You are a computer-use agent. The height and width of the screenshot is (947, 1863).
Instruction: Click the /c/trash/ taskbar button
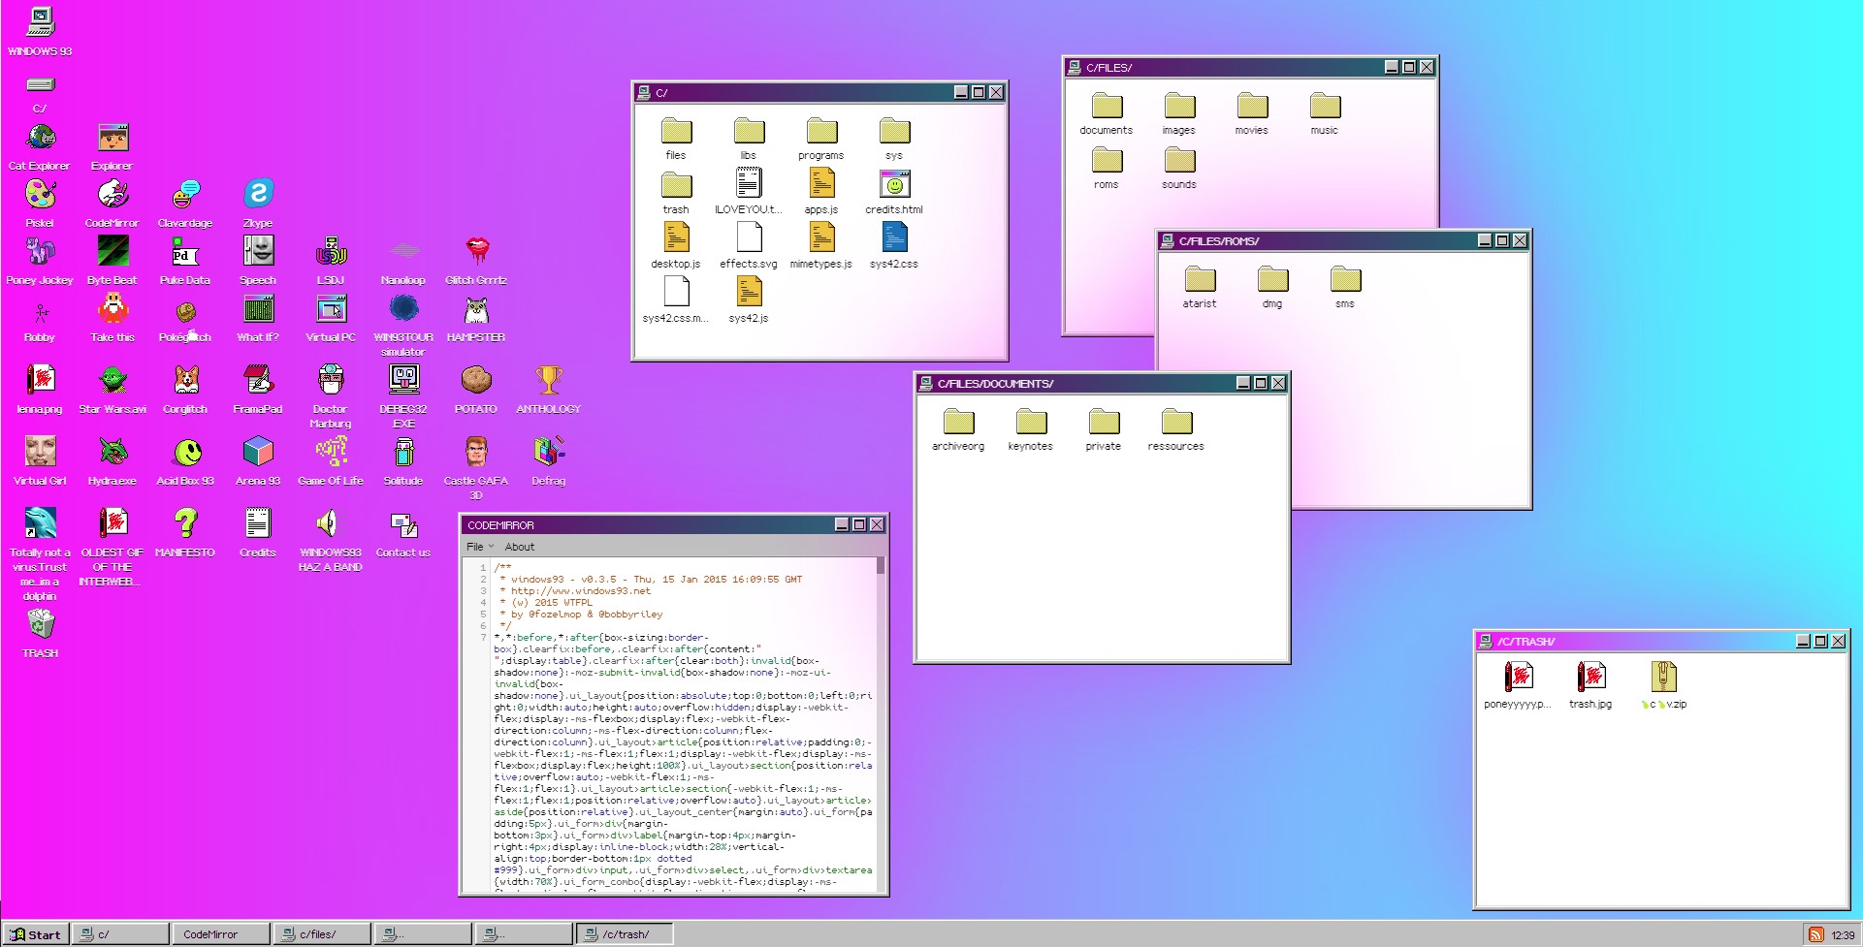(625, 934)
